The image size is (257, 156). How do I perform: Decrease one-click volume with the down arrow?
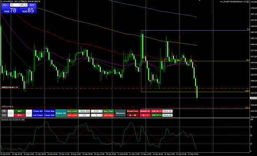(x=12, y=5)
